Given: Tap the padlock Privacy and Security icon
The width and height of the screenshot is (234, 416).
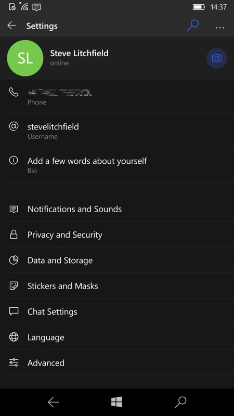Looking at the screenshot, I should [x=14, y=235].
